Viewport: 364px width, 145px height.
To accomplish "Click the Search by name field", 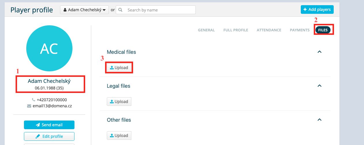I will point(156,10).
